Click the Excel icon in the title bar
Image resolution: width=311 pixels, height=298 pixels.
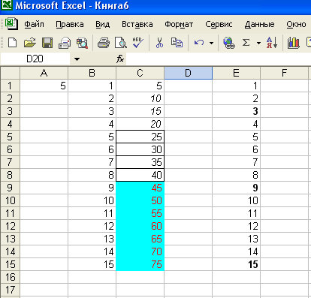pos(7,5)
